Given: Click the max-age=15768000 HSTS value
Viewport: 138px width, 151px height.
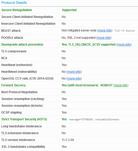Looking at the screenshot, I should coord(81,119).
